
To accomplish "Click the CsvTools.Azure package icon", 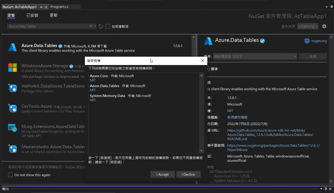I will 13,108.
